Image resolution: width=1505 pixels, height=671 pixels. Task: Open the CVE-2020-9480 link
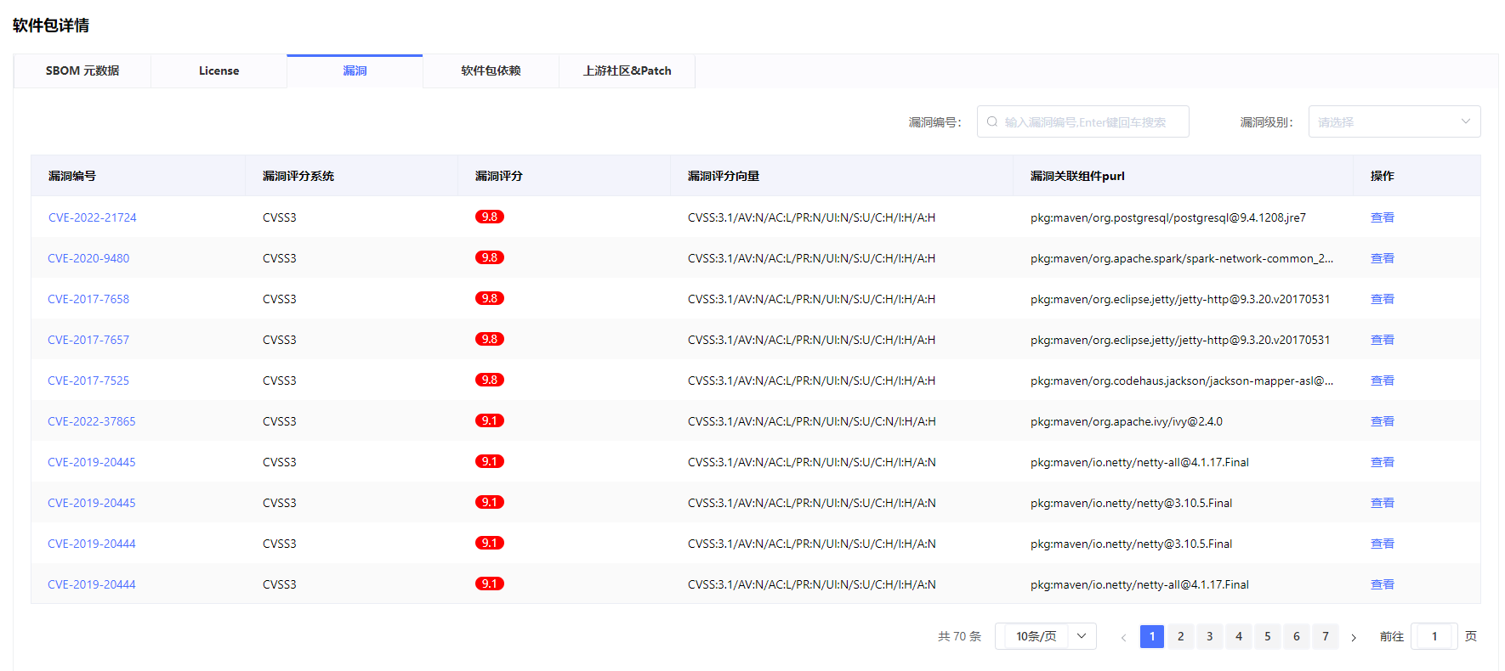click(88, 258)
